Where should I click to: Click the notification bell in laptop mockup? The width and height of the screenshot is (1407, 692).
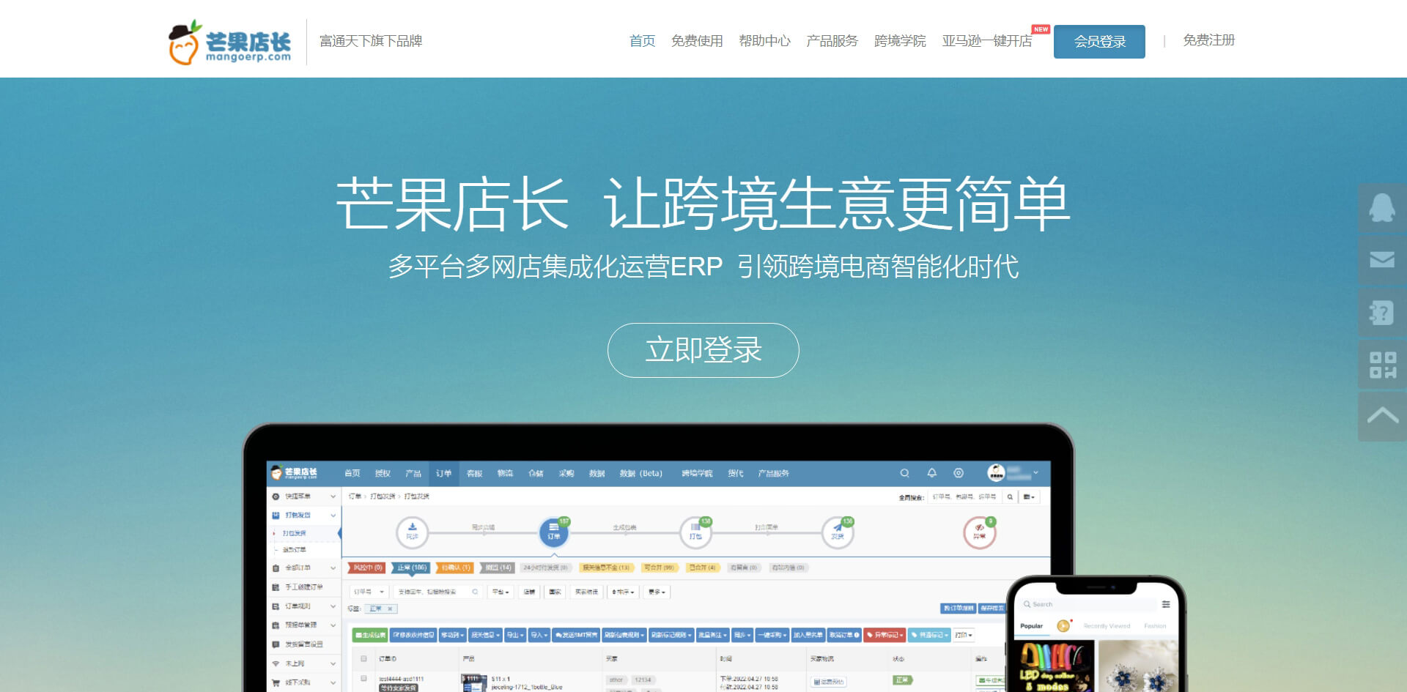point(931,473)
